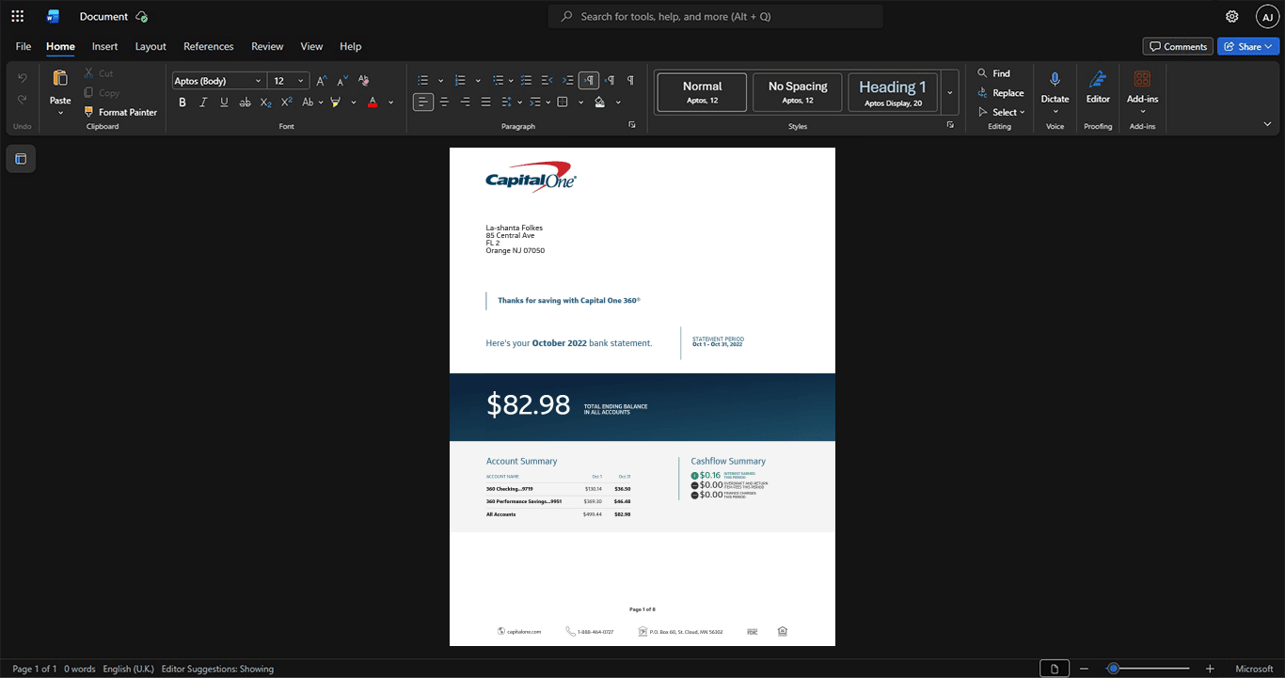Open the Select dropdown in Editing
The image size is (1285, 678).
point(1002,112)
